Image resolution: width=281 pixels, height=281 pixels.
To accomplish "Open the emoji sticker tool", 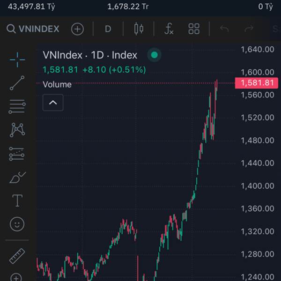I will 17,224.
